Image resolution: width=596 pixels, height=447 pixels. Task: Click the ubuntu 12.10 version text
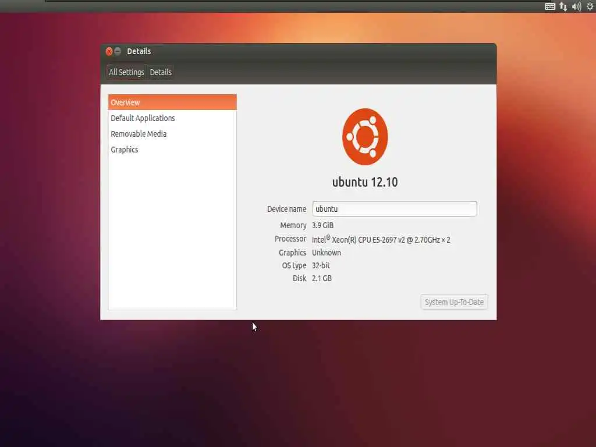[x=365, y=182]
